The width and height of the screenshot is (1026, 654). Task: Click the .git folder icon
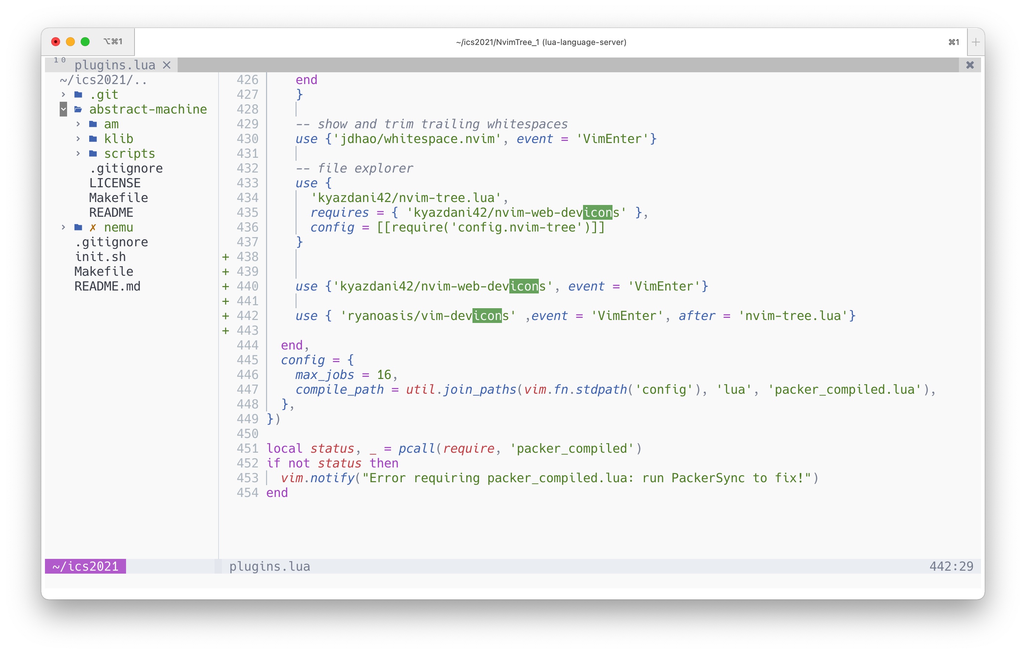pyautogui.click(x=78, y=95)
